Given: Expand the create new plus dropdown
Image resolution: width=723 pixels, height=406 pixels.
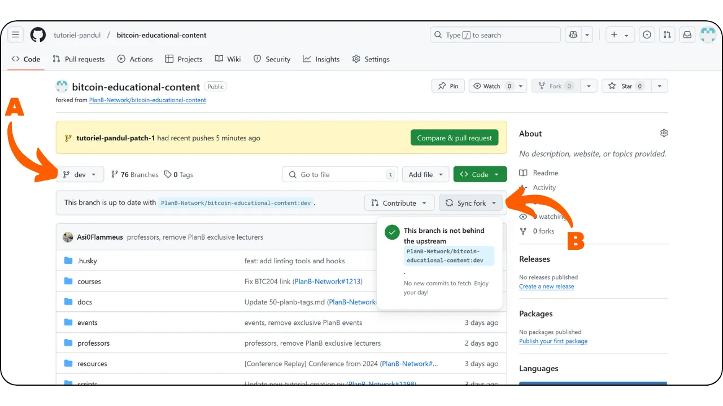Looking at the screenshot, I should coord(620,35).
